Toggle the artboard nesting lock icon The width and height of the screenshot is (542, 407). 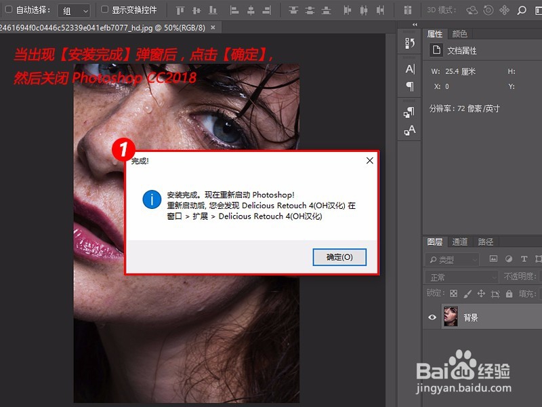495,294
